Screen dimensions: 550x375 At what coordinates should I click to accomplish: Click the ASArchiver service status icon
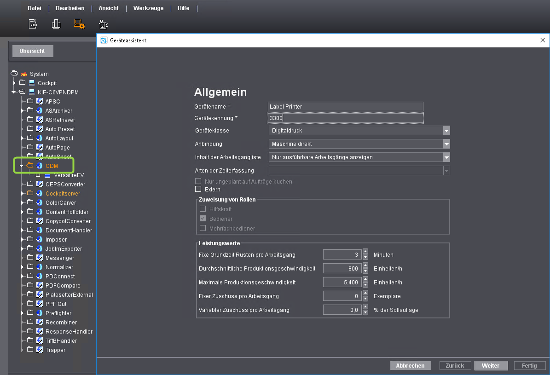click(x=40, y=110)
